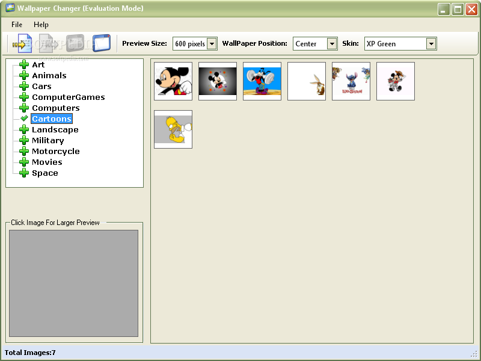The height and width of the screenshot is (361, 481).
Task: Expand the ComputerGames plus icon
Action: point(24,97)
